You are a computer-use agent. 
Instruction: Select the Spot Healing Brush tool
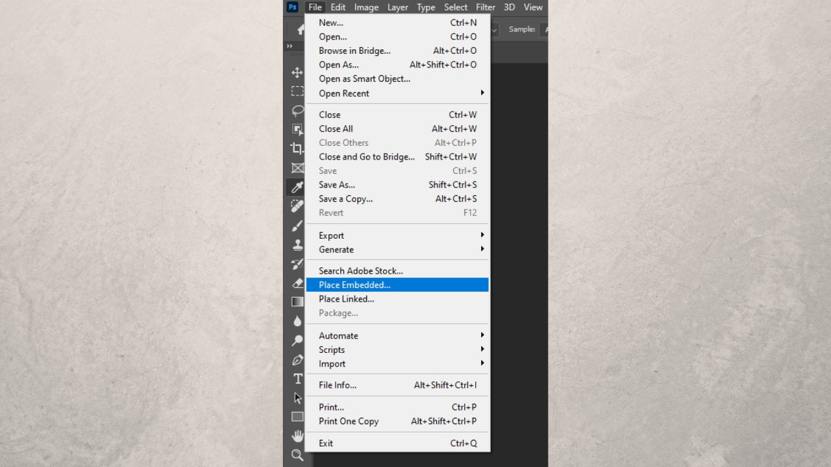point(297,206)
